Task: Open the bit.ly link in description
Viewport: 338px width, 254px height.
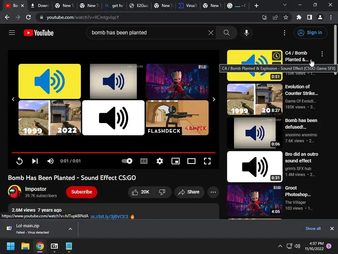Action: [109, 217]
